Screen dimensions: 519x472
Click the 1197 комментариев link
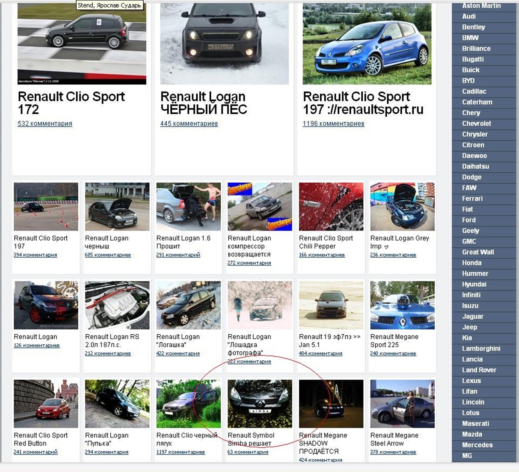click(x=181, y=452)
